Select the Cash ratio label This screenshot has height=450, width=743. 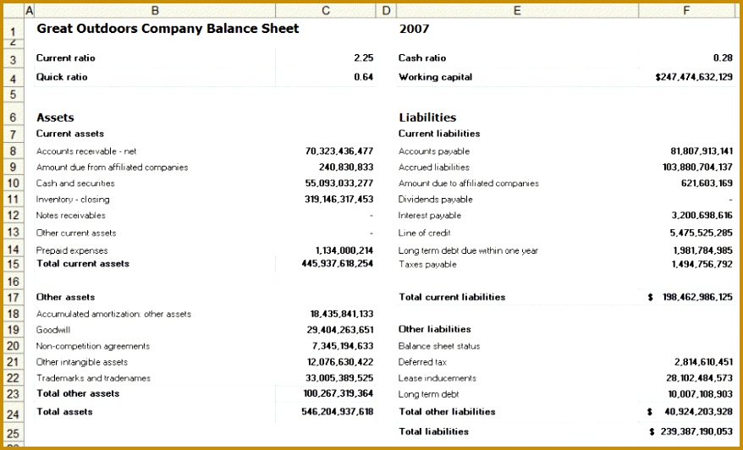(422, 58)
